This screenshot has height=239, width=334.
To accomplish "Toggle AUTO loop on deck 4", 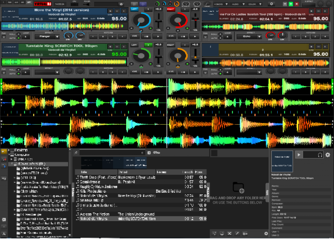I will 220,74.
